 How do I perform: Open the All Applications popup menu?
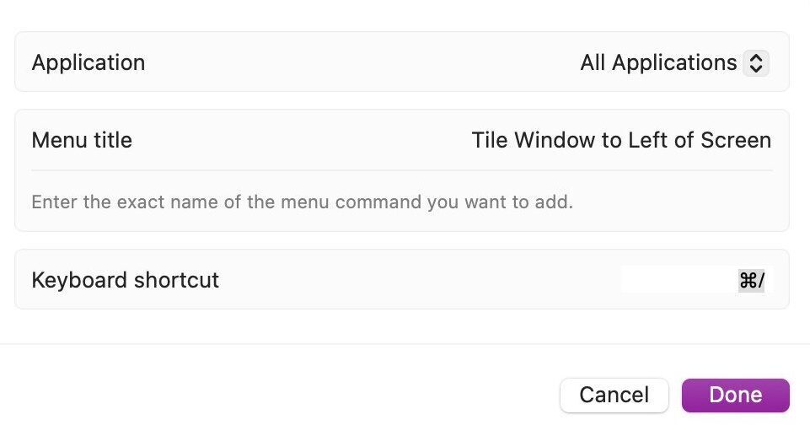[x=674, y=63]
